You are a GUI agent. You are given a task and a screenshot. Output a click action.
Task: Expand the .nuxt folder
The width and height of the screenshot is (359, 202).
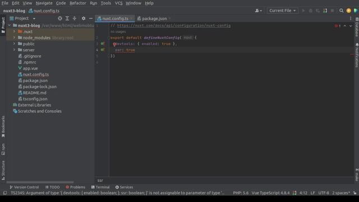pos(14,31)
